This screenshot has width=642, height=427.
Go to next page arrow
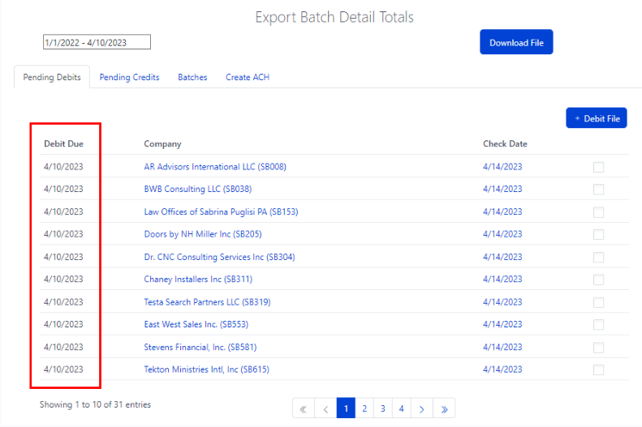coord(422,408)
